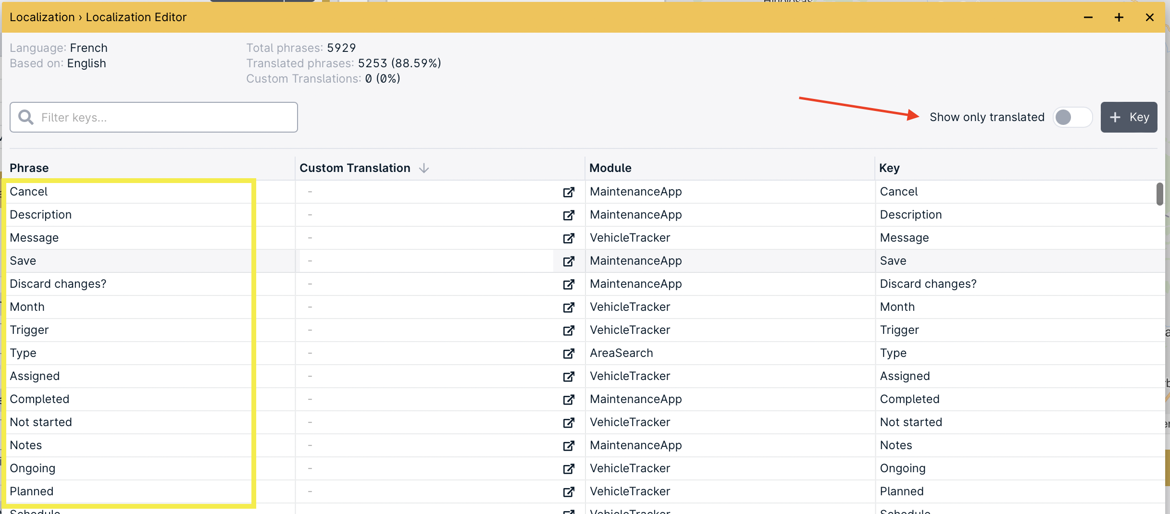Toggle the Show only translated switch
1170x514 pixels.
(1072, 117)
